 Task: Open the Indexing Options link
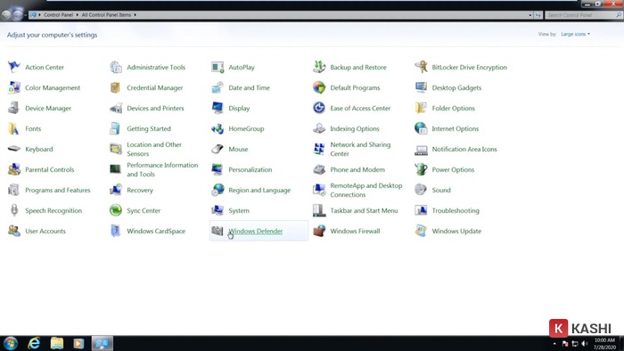[355, 129]
